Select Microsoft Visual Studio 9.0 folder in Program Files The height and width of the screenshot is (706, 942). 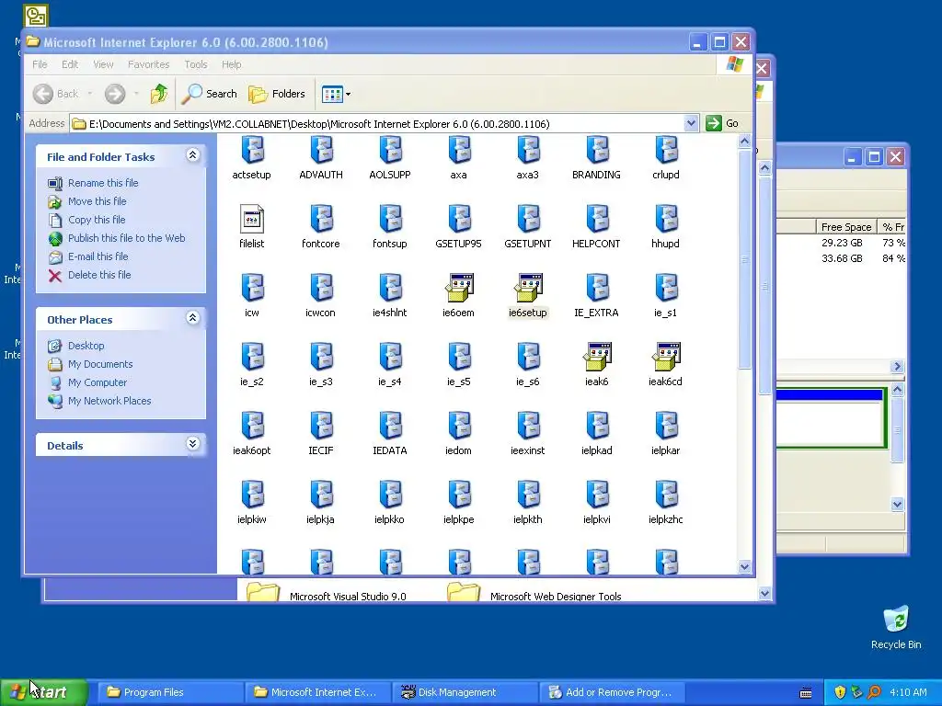[x=327, y=593]
